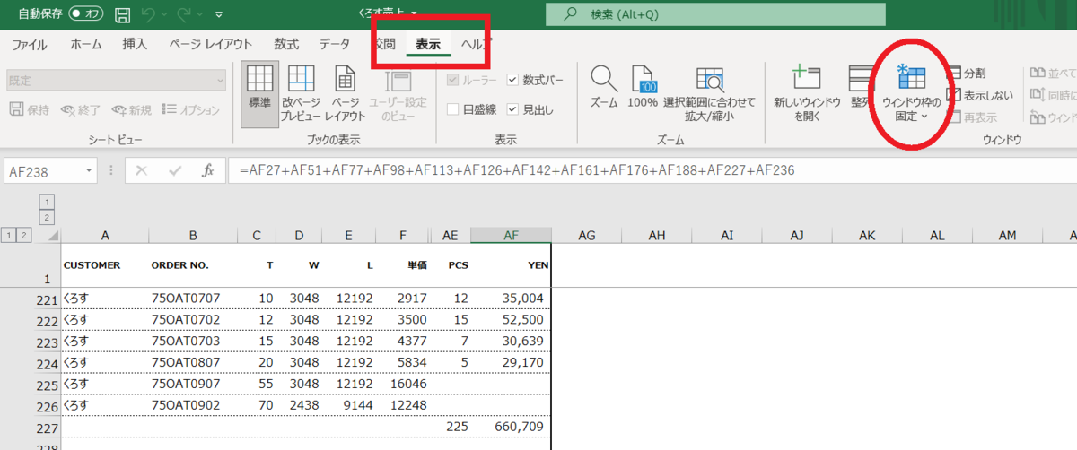Click the fx insert function icon
Screen dimensions: 1077x450
coord(207,170)
